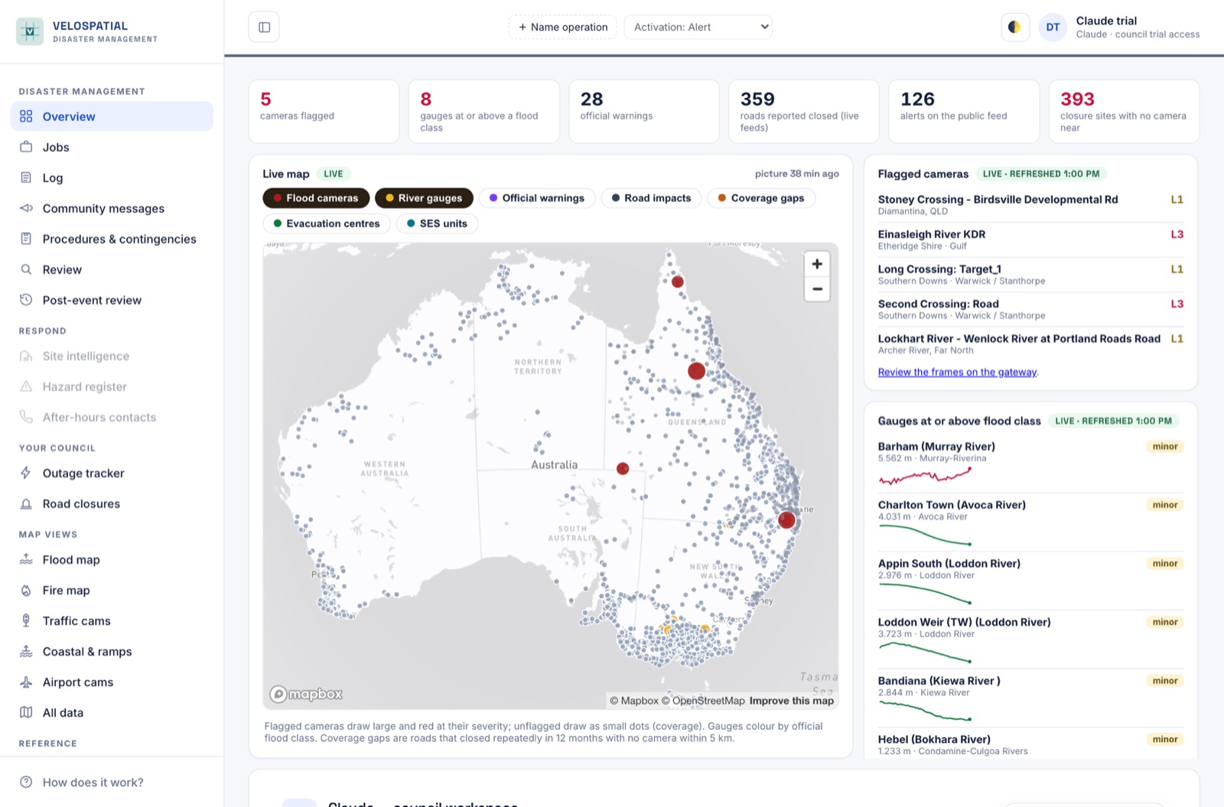Click the Coastal & ramps boat icon

pyautogui.click(x=26, y=651)
